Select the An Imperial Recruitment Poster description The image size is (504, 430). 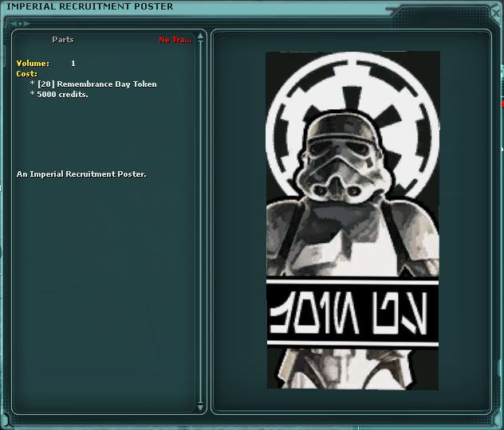point(81,174)
